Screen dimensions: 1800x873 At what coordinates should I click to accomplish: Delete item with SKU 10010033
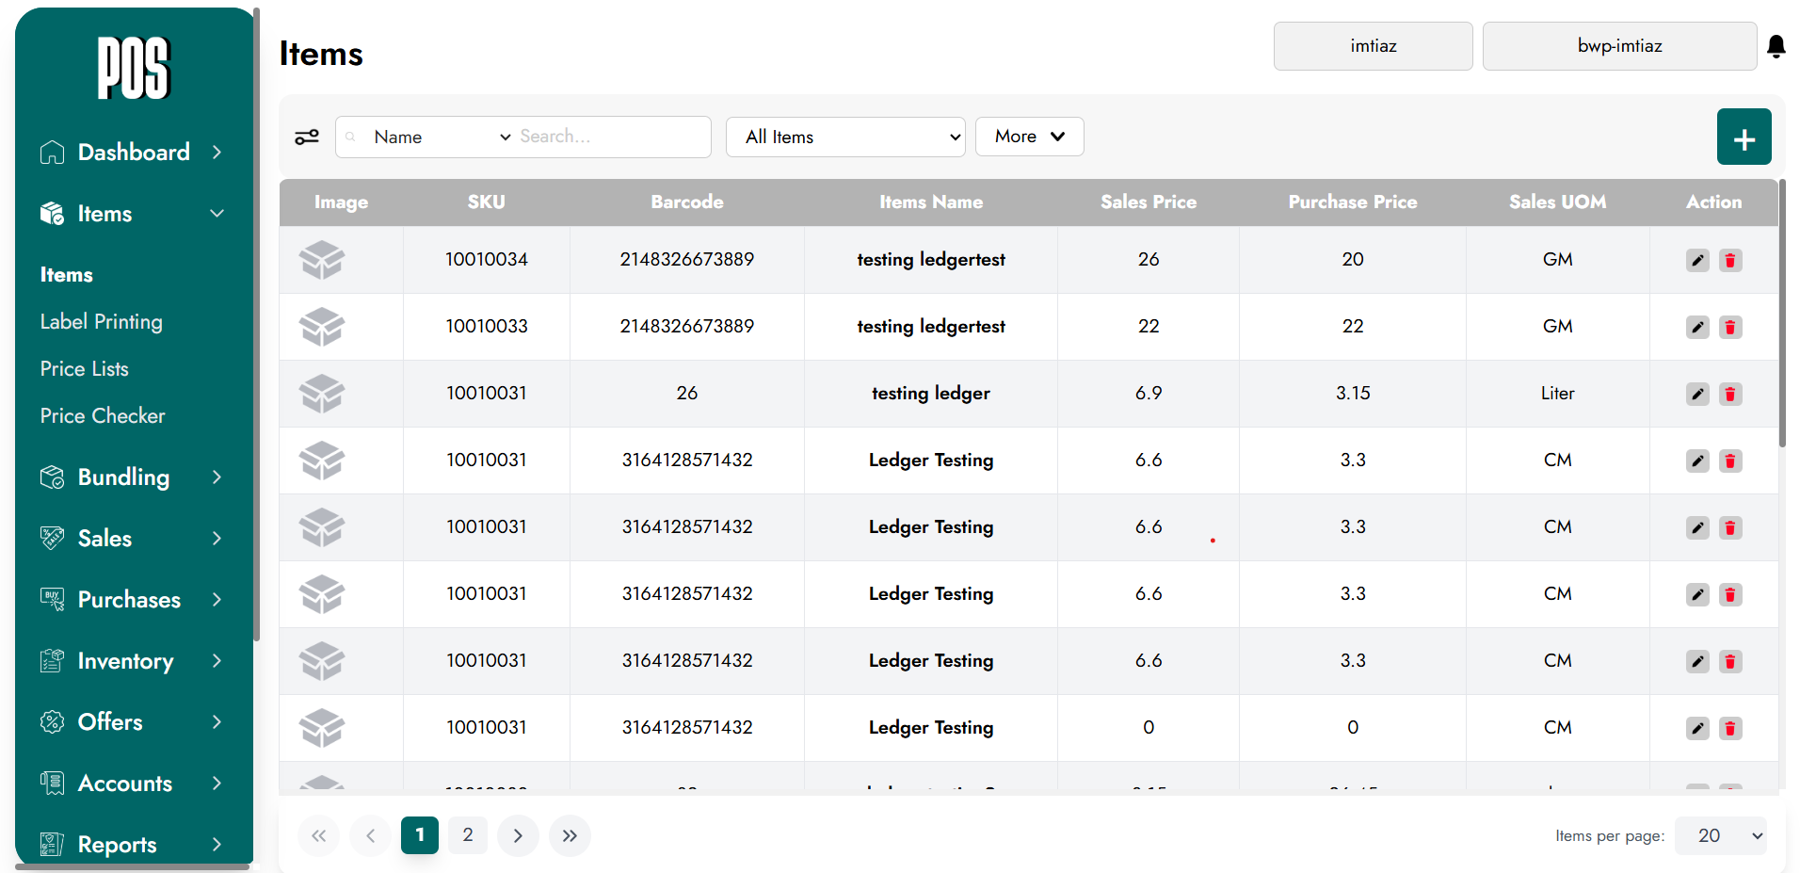1729,328
